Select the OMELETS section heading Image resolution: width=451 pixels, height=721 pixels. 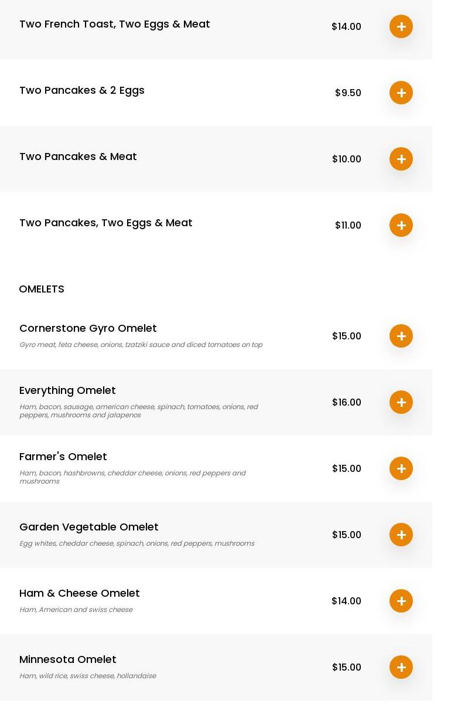tap(42, 289)
